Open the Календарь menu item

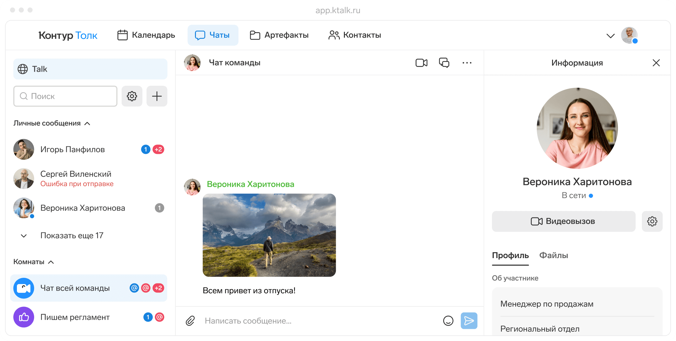[146, 35]
